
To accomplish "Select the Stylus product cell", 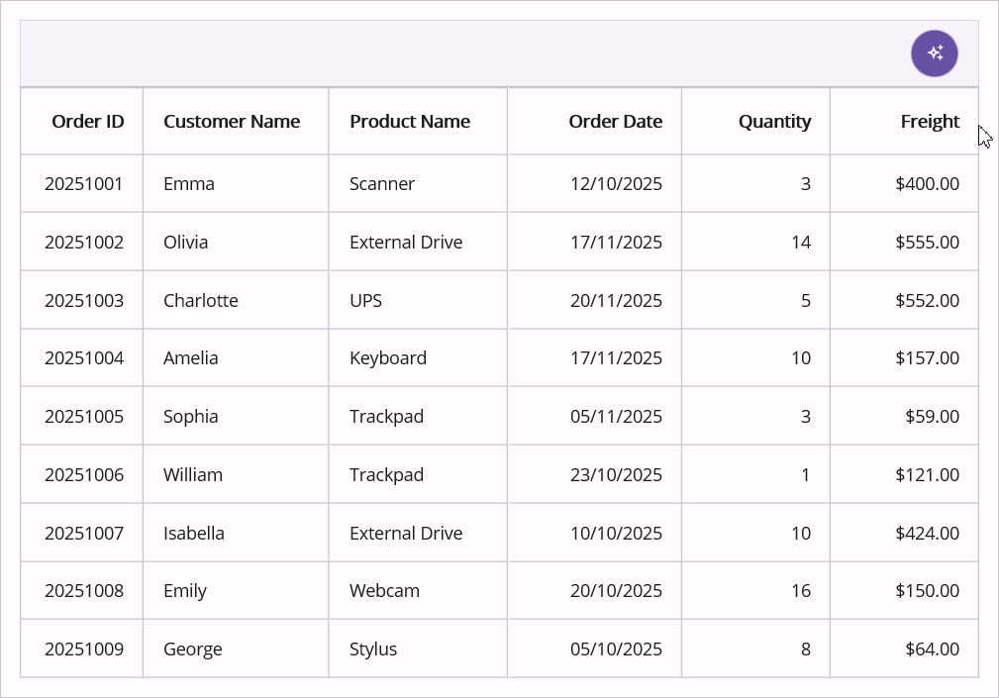I will coord(373,649).
